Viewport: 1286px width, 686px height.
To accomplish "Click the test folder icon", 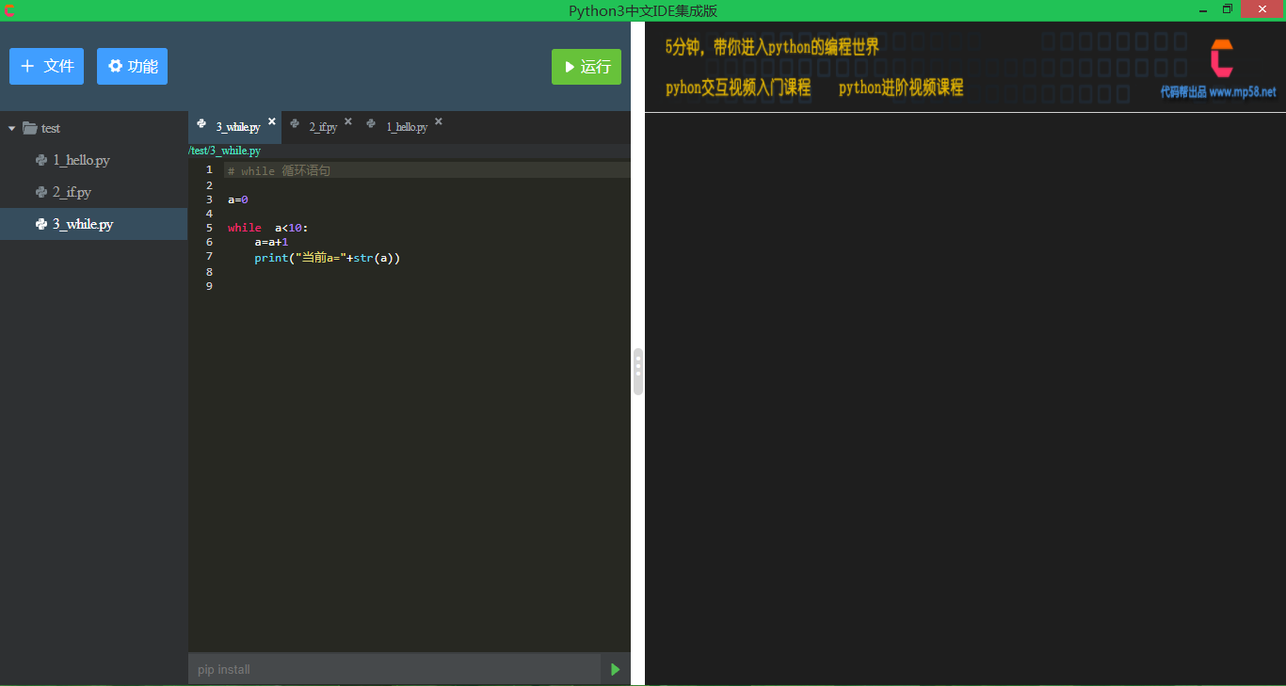I will (30, 128).
